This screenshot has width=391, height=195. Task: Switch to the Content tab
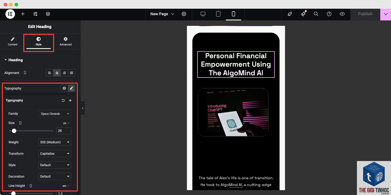[x=13, y=41]
